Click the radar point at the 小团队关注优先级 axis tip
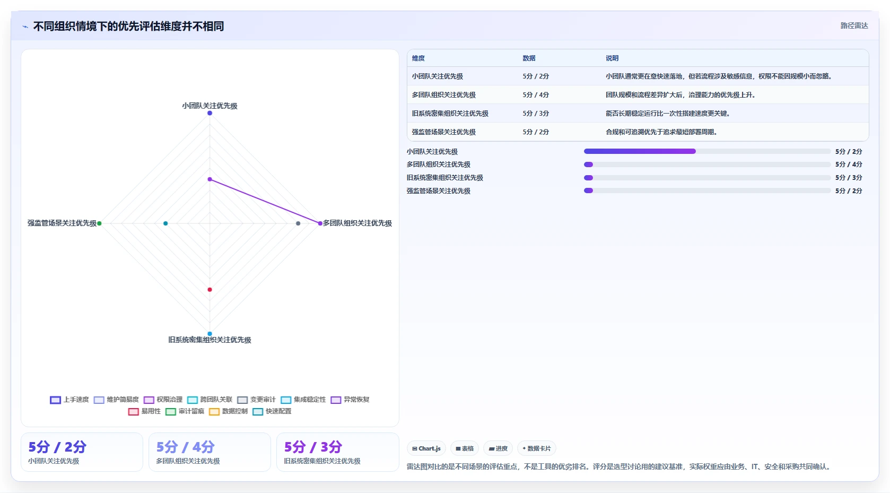This screenshot has width=890, height=493. [x=210, y=113]
